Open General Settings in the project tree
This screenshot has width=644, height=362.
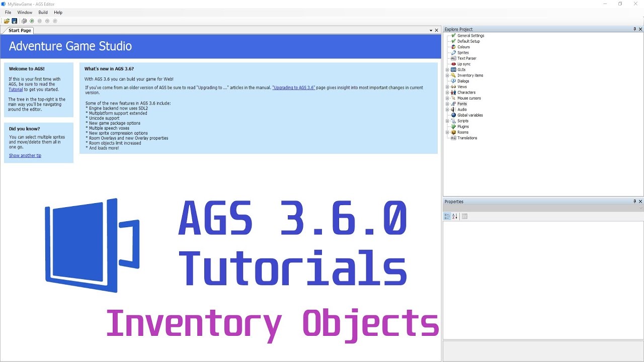(470, 36)
